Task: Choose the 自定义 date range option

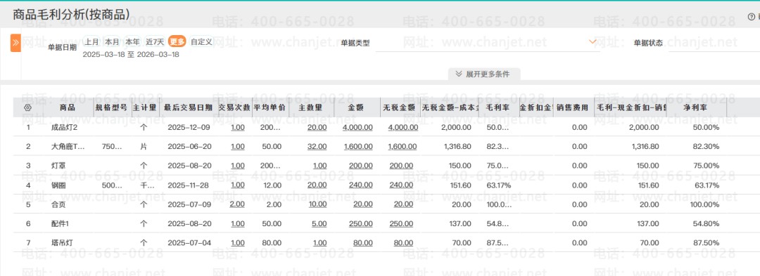Action: pos(201,42)
